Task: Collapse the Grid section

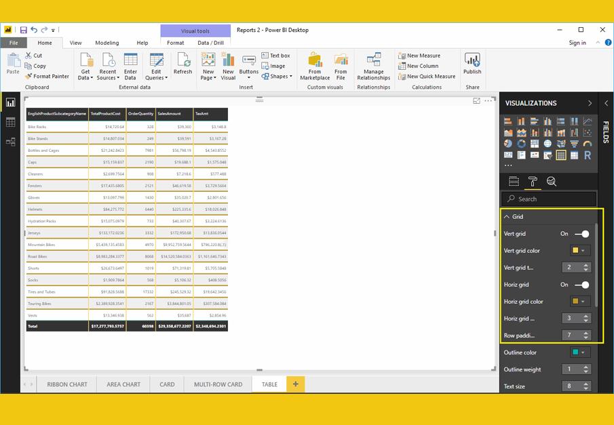Action: click(507, 217)
